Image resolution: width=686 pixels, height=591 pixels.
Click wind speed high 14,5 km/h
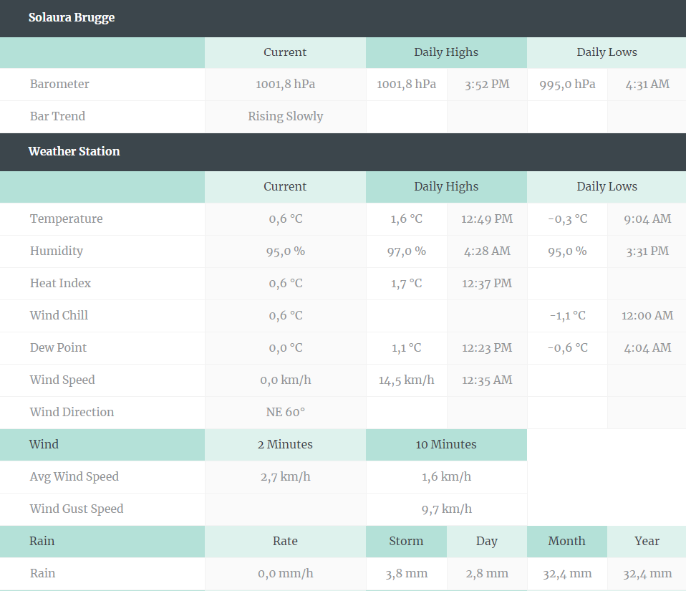click(x=407, y=380)
